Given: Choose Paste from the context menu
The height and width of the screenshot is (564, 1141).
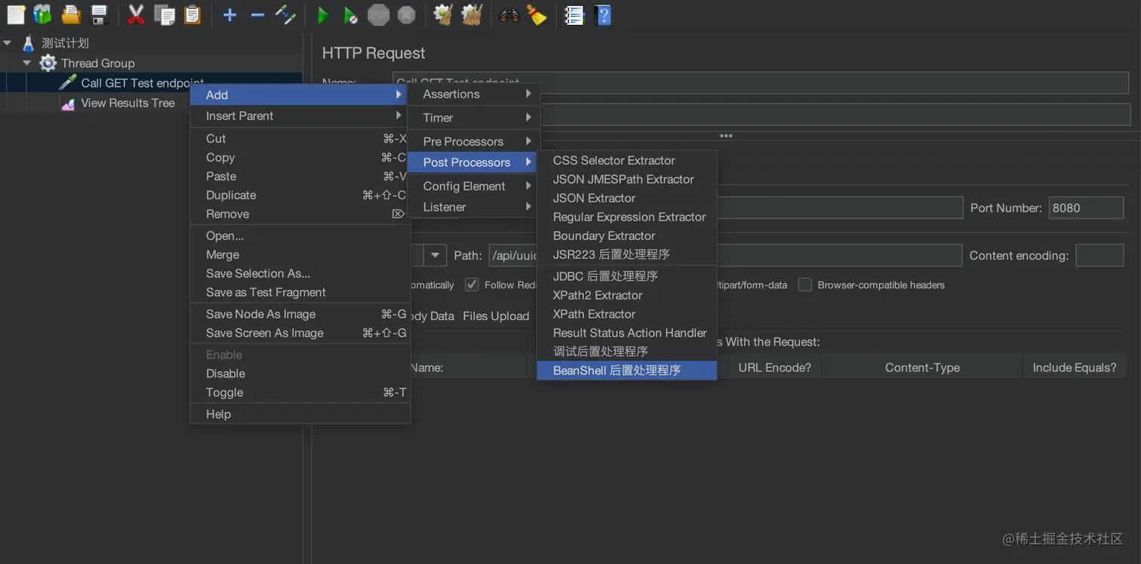Looking at the screenshot, I should [x=300, y=176].
